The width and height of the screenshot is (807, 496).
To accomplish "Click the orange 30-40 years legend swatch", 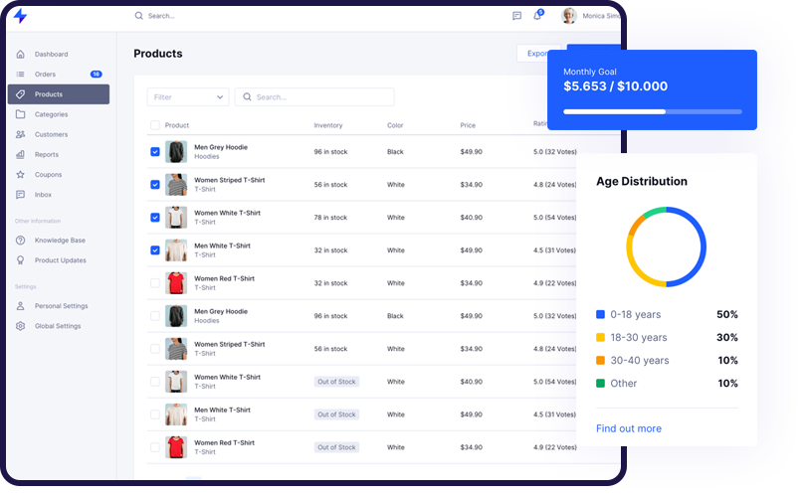I will point(600,360).
